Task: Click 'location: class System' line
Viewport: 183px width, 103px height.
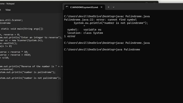Action: (85, 33)
